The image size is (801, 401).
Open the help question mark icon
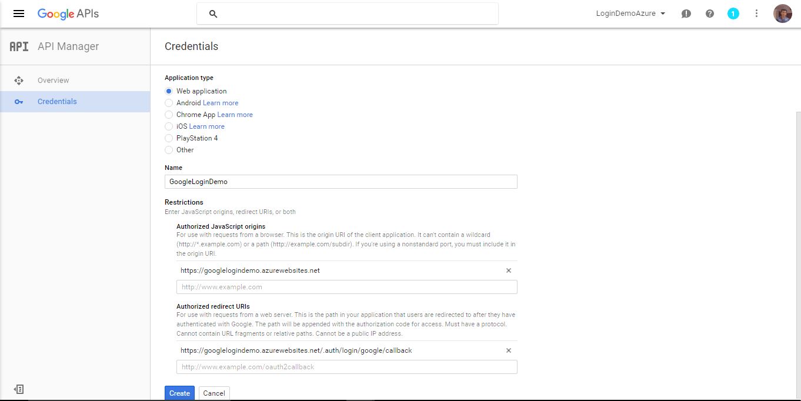point(710,14)
